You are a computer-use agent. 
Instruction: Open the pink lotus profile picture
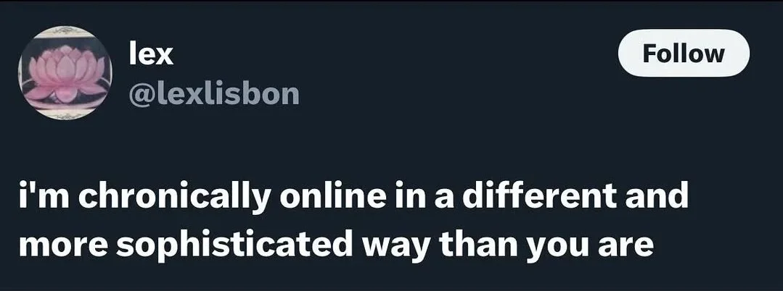(x=65, y=72)
